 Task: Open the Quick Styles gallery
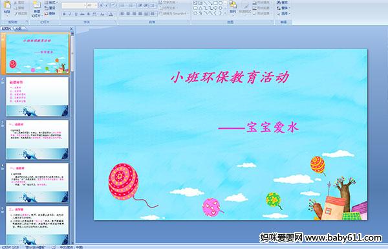245,8
